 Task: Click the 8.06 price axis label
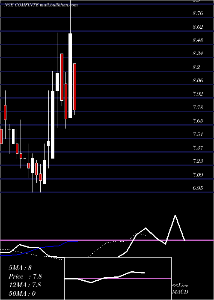[198, 81]
